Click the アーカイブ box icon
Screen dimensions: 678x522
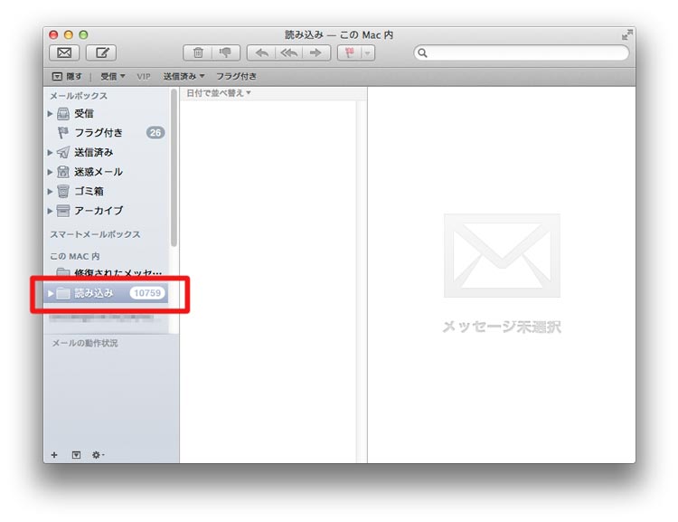63,211
